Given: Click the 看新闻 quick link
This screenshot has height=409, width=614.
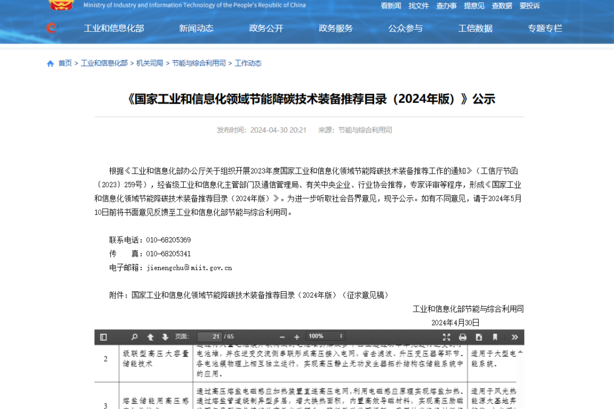Looking at the screenshot, I should pos(391,6).
